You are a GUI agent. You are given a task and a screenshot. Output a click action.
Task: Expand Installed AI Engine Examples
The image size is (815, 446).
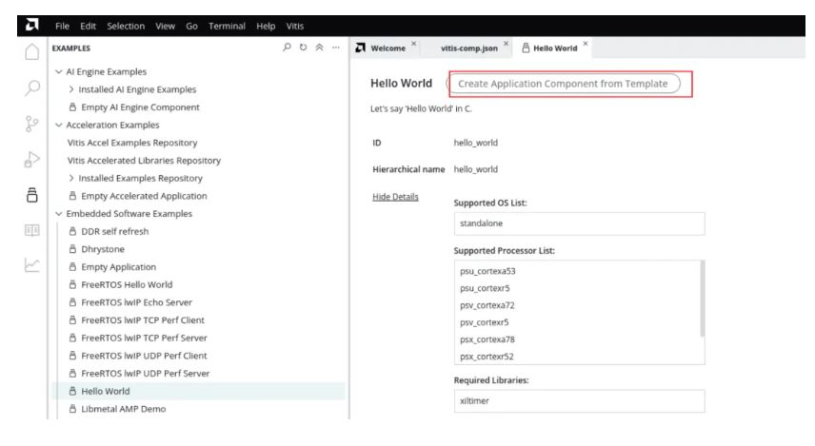[72, 89]
